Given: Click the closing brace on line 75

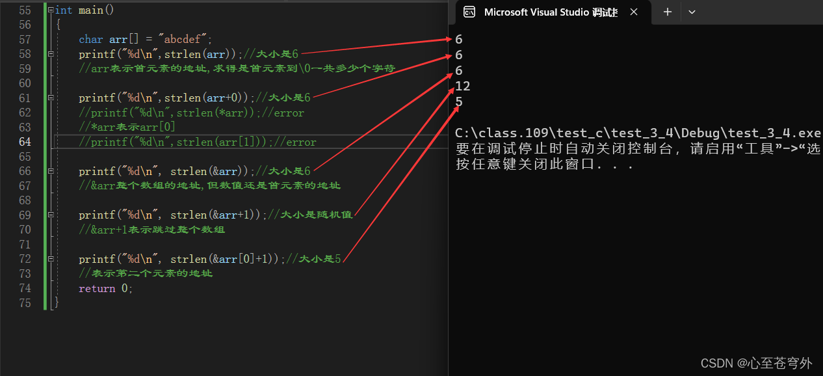Looking at the screenshot, I should tap(57, 302).
